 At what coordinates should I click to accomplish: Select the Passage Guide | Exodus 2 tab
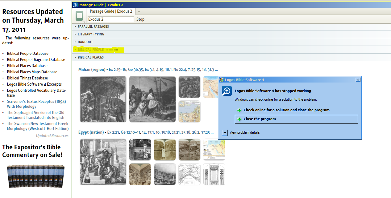tap(111, 11)
